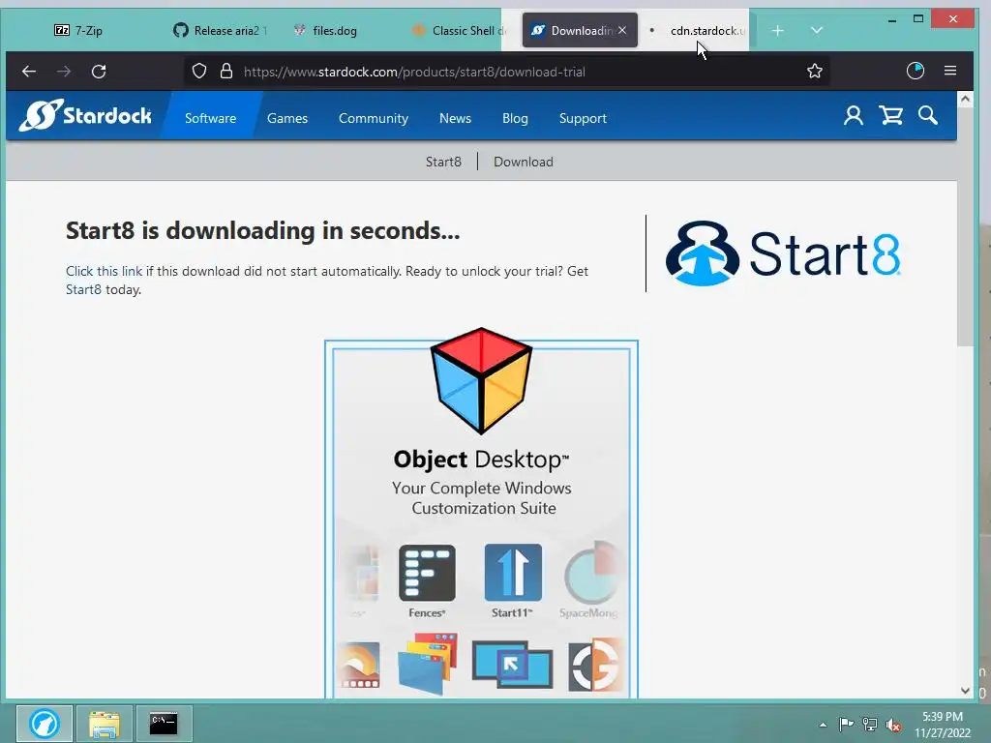This screenshot has height=743, width=991.
Task: Click the muted volume tray icon
Action: pos(893,725)
